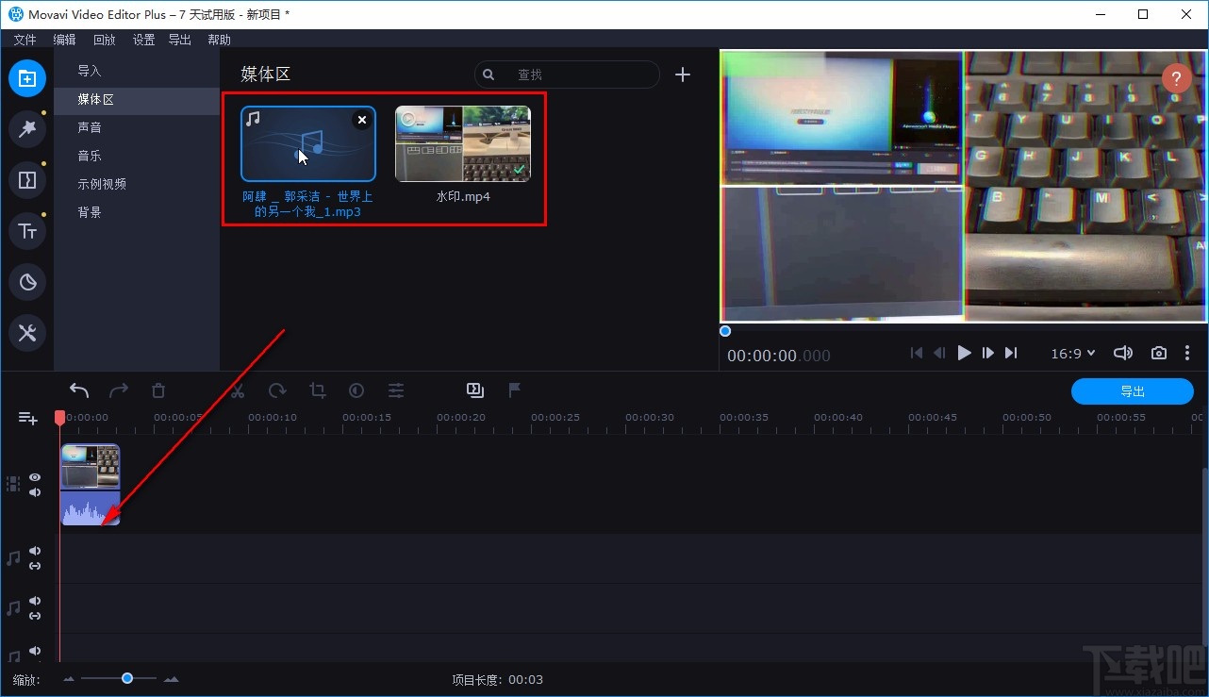The height and width of the screenshot is (697, 1209).
Task: Select 导入 in the side list
Action: tap(137, 71)
